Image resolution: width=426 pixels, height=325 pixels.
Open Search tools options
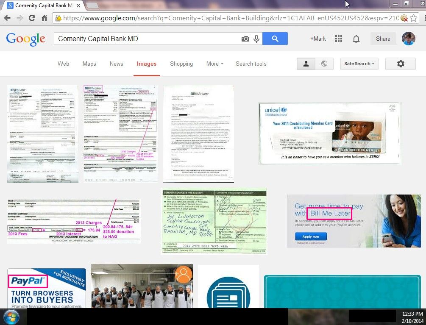coord(251,64)
